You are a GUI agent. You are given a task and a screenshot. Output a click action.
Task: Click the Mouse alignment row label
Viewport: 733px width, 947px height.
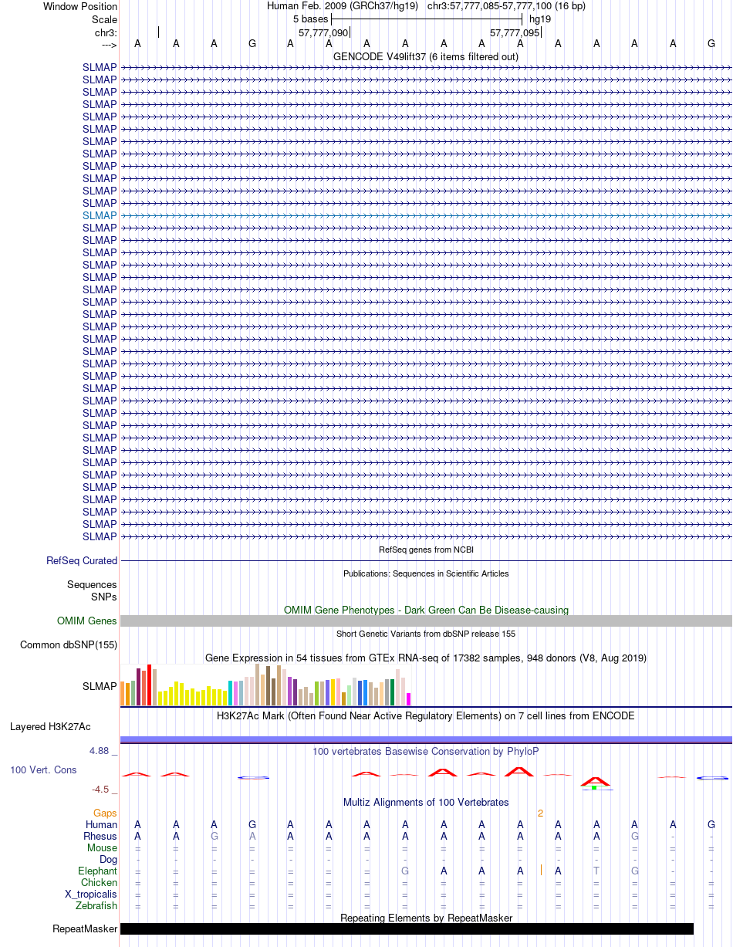102,848
